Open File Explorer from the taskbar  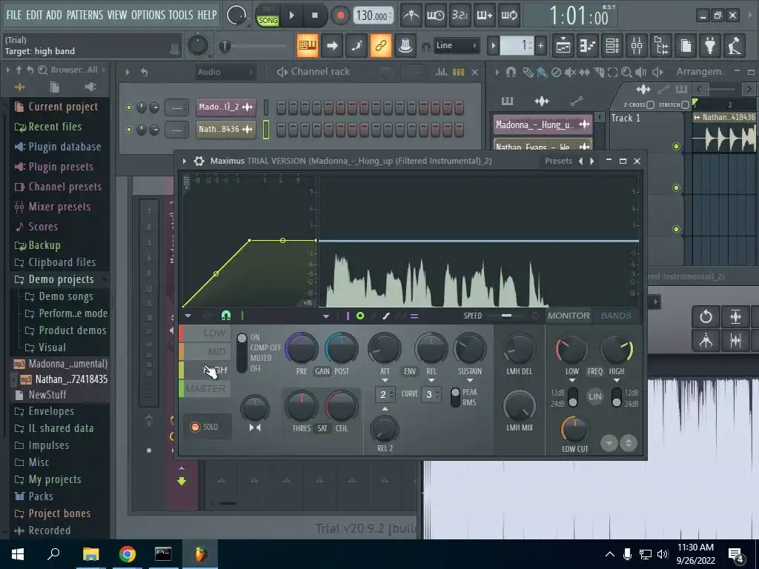(90, 554)
